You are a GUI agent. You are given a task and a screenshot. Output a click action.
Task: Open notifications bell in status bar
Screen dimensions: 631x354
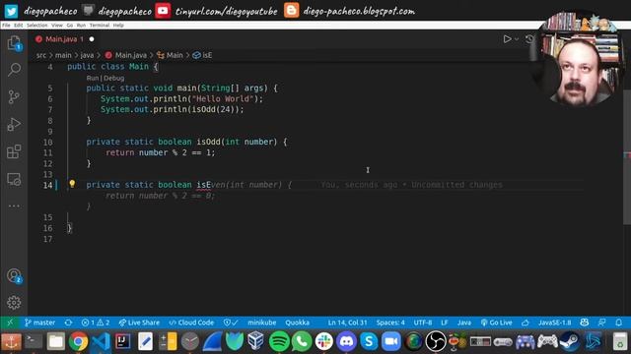tap(618, 323)
